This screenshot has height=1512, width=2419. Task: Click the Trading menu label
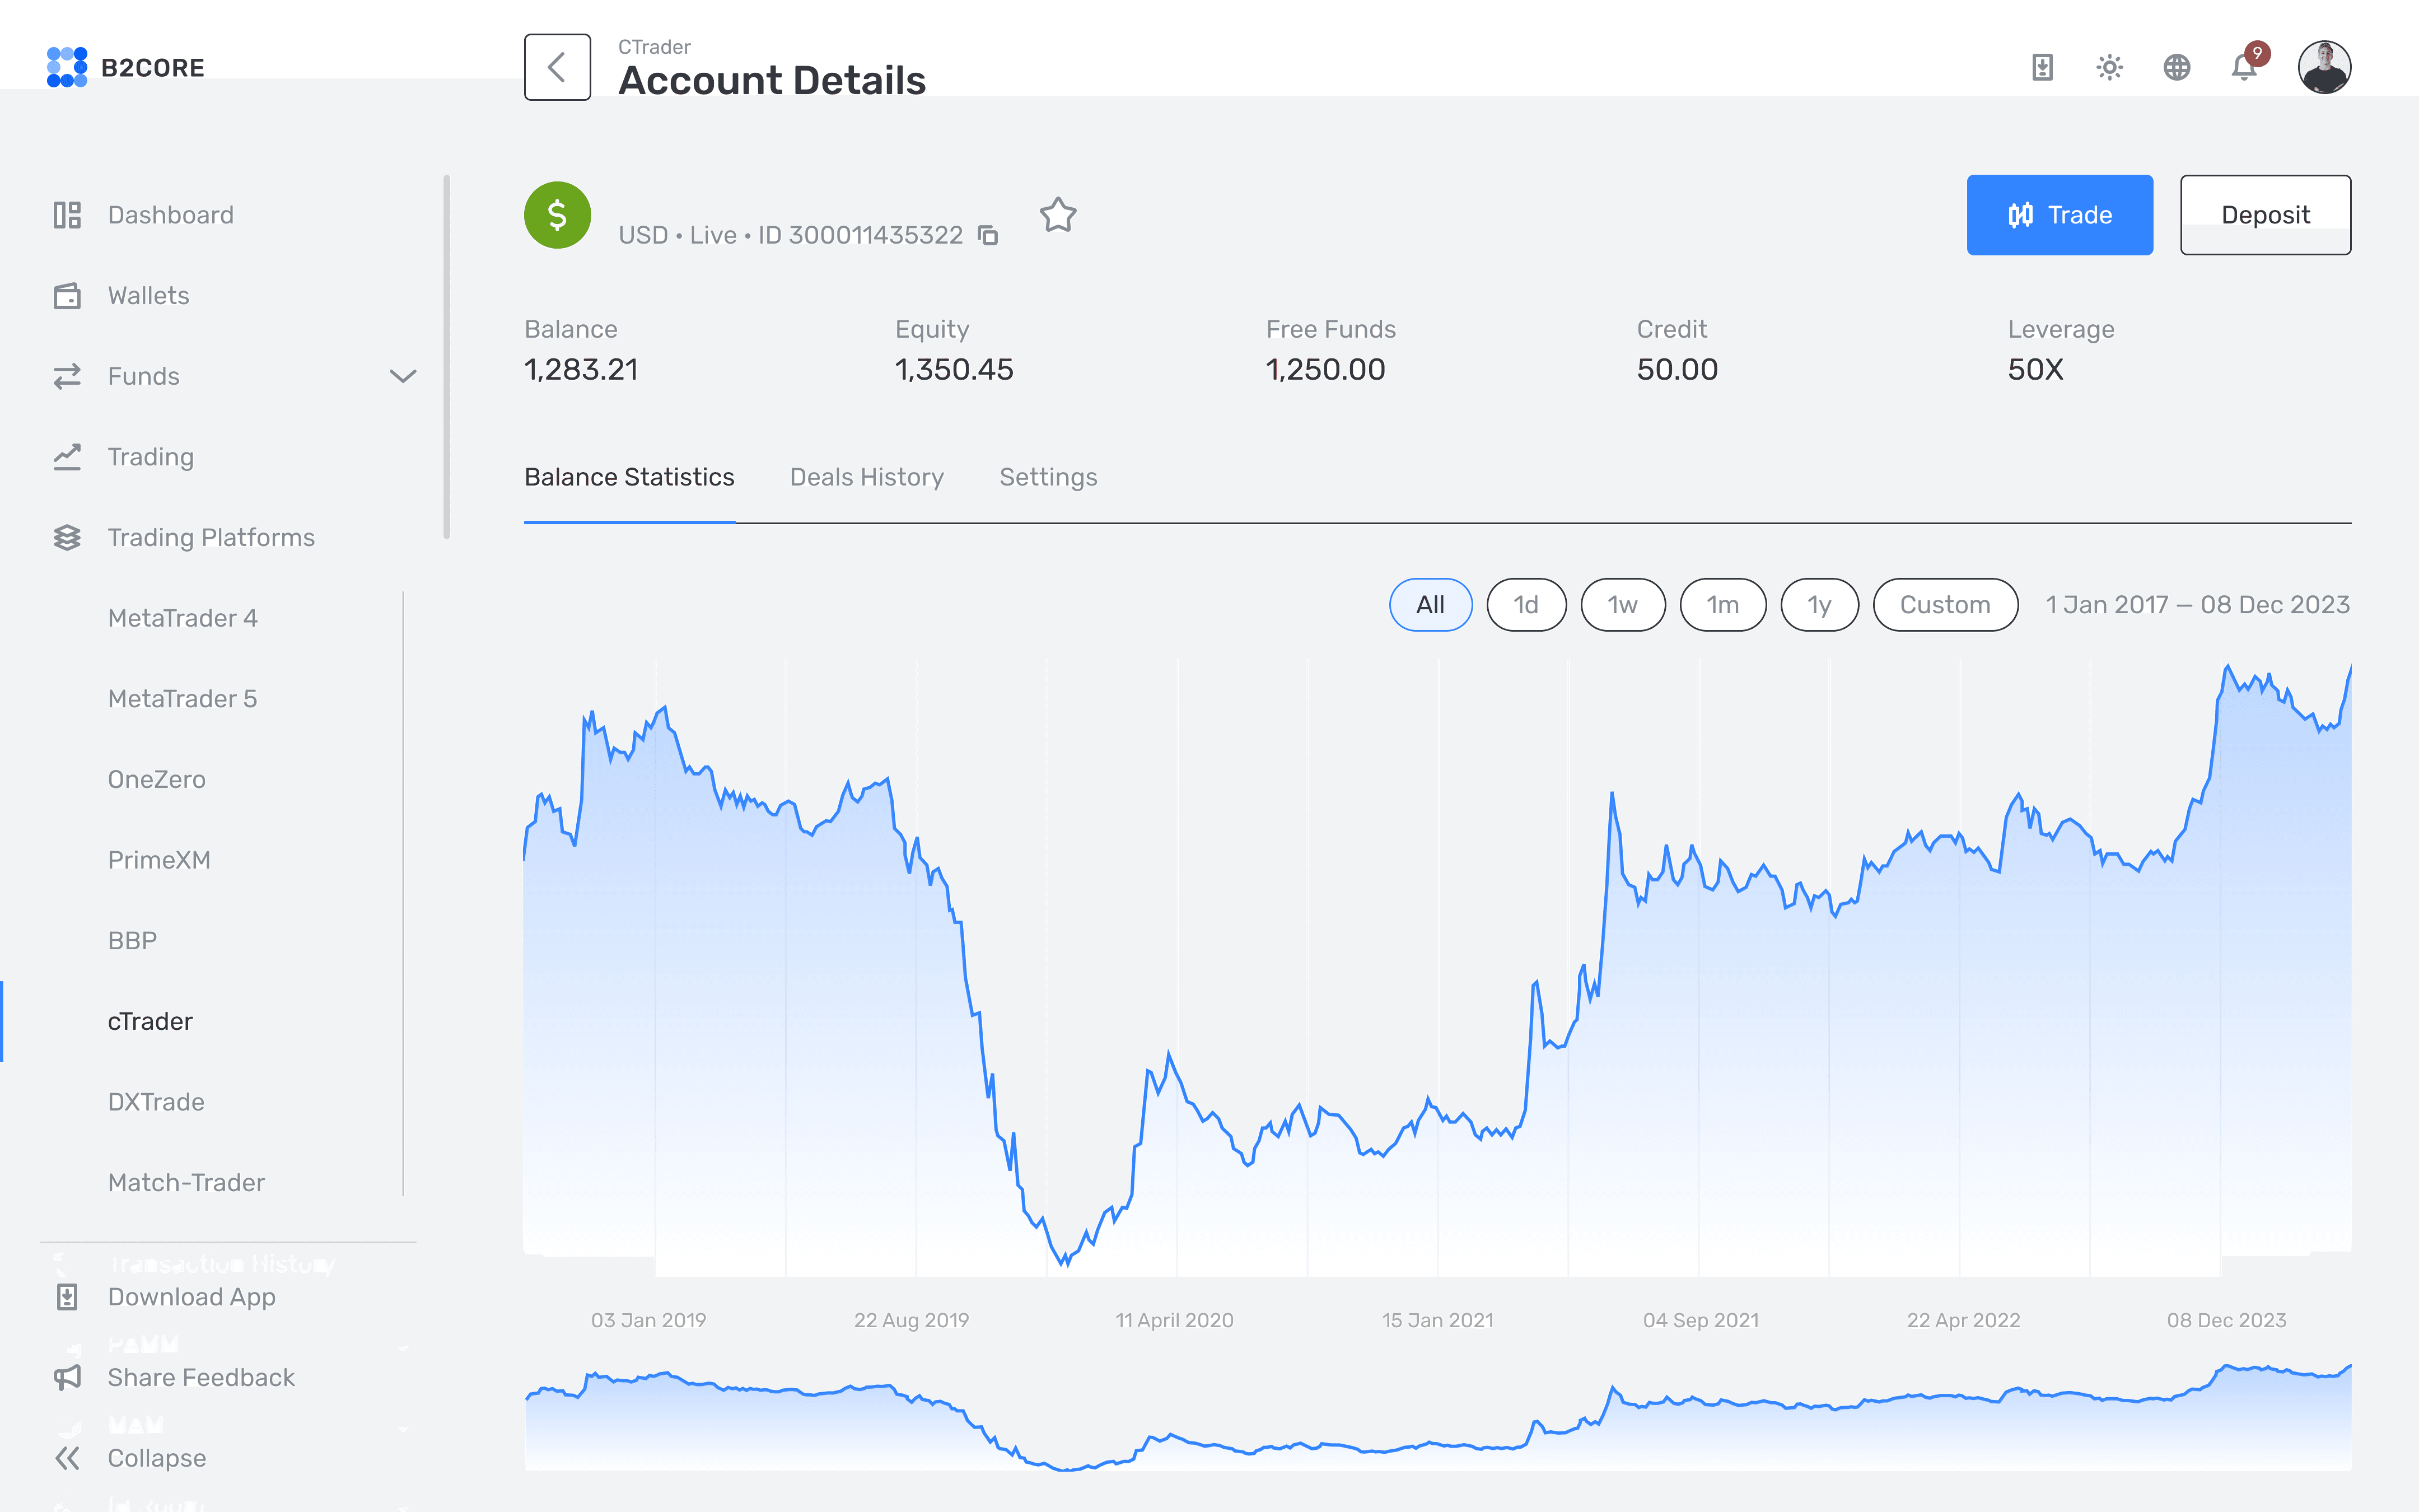[x=151, y=457]
